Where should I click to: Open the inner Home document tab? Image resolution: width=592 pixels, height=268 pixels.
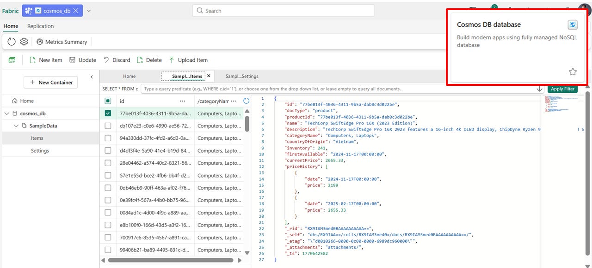[x=129, y=76]
